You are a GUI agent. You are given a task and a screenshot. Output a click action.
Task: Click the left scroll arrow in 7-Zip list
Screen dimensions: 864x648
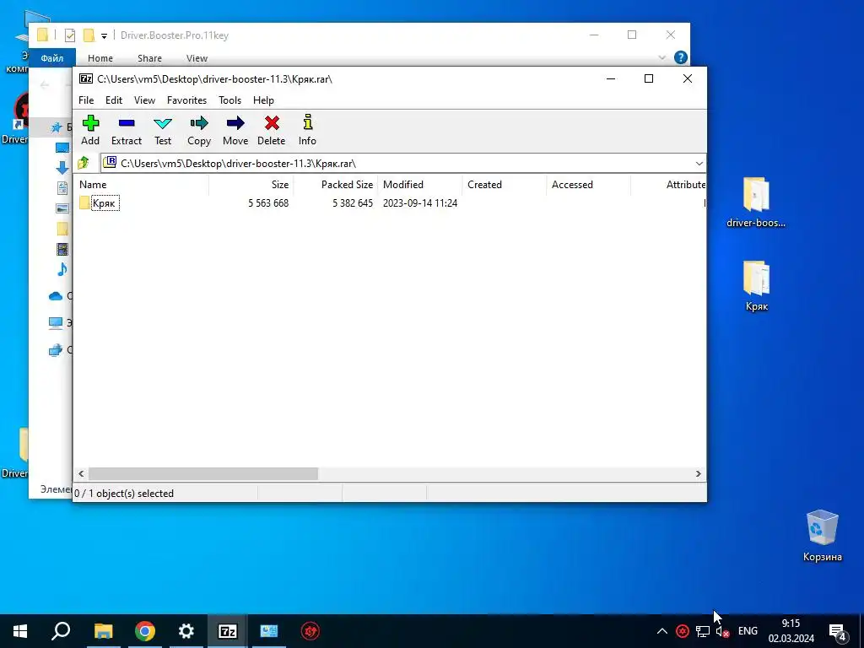pos(81,474)
